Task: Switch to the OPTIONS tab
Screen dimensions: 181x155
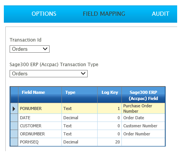Action: 44,14
